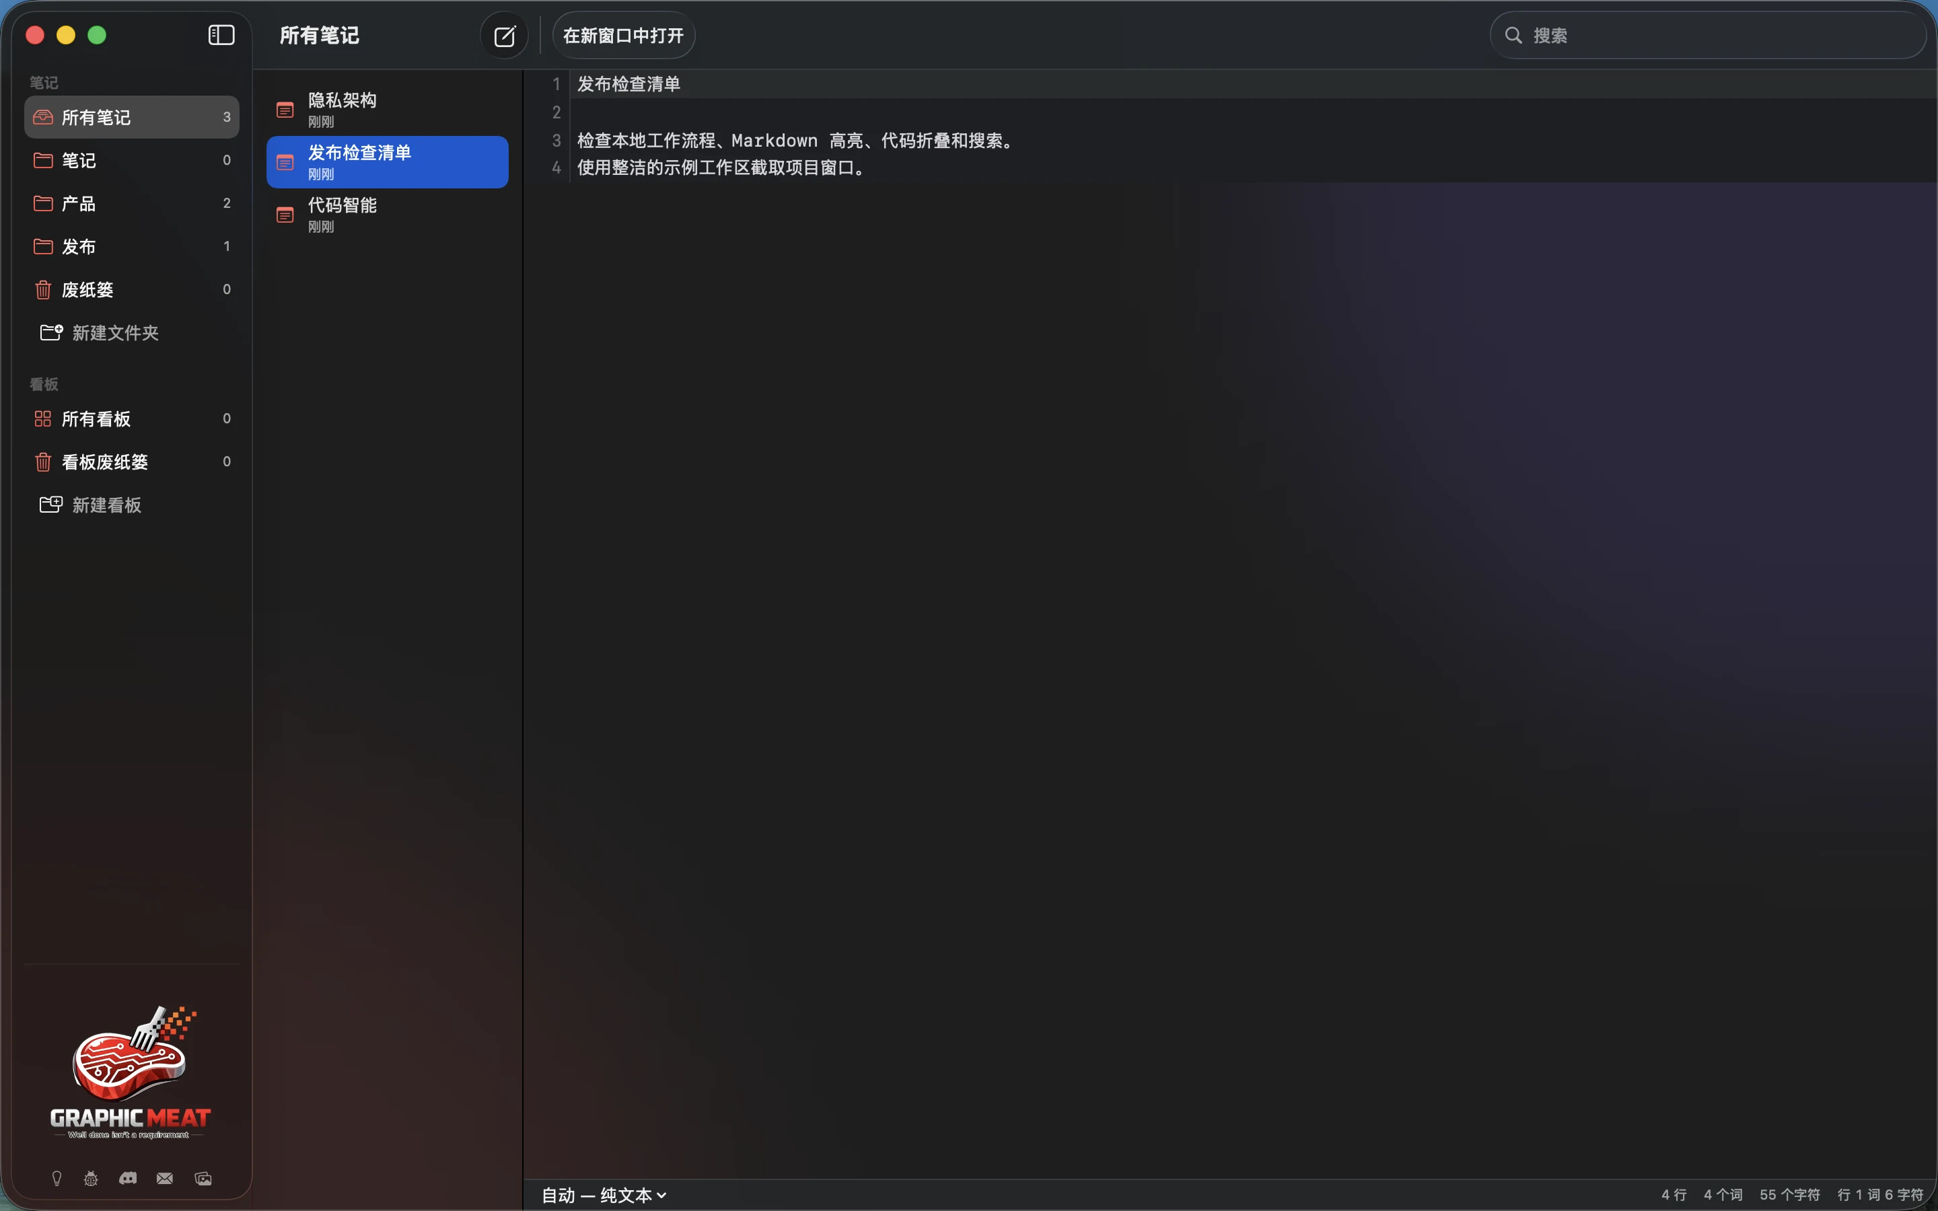Click 新建文件夹 to add folder
Screen dimensions: 1938x1211
[100, 332]
